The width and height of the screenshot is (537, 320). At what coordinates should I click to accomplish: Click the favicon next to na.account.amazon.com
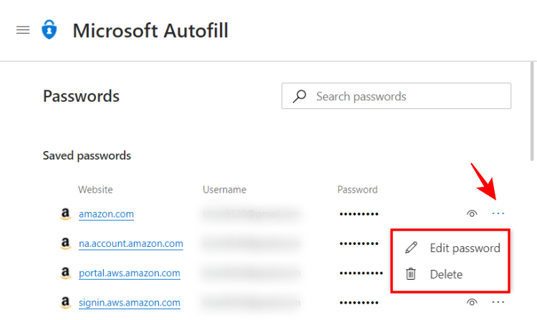pos(65,243)
